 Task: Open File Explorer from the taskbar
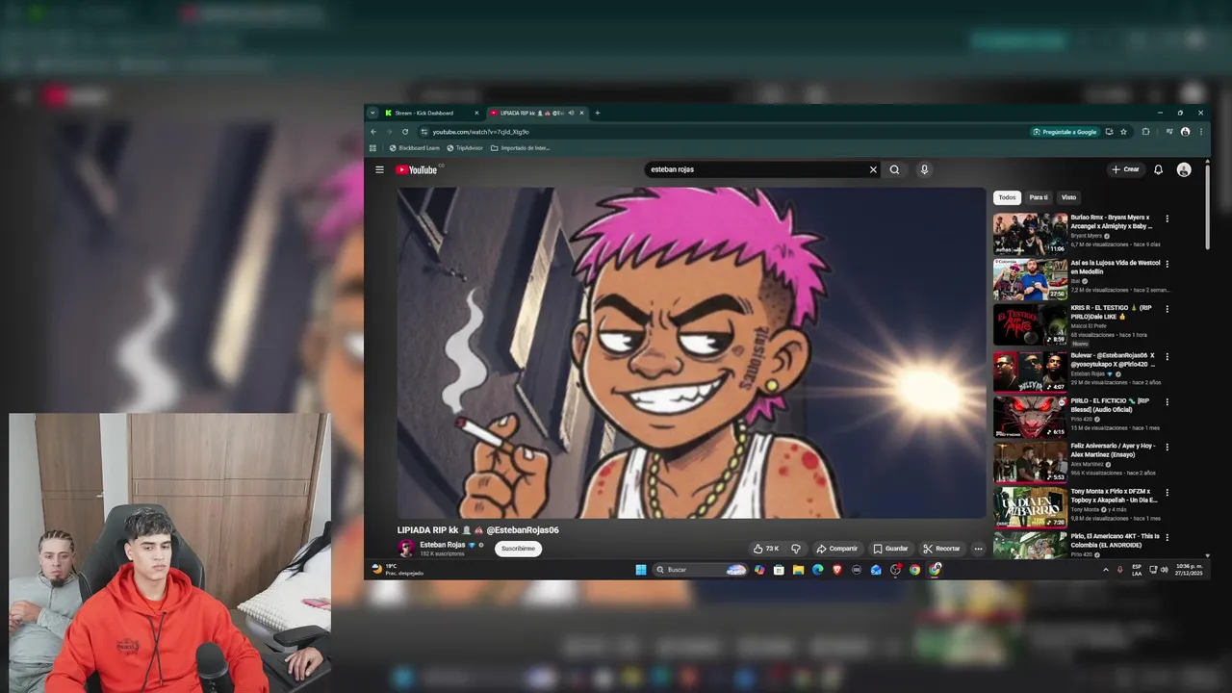pyautogui.click(x=798, y=570)
